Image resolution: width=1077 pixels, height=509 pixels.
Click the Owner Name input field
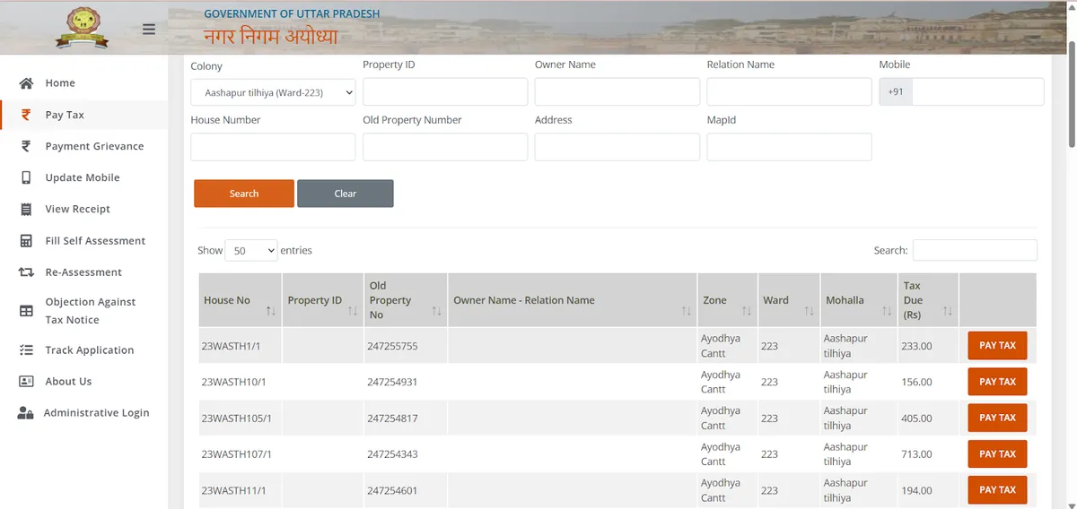point(617,92)
